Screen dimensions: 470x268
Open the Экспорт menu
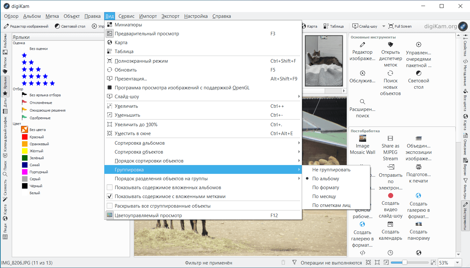pos(170,16)
